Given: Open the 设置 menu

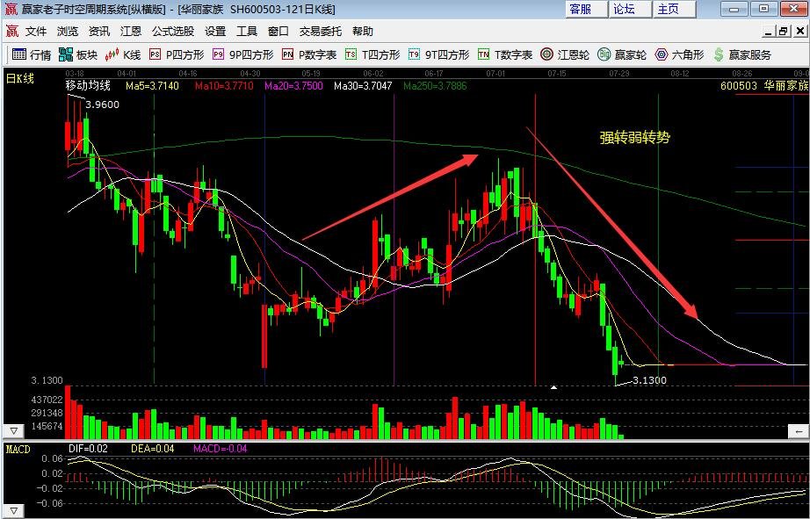Looking at the screenshot, I should (215, 32).
